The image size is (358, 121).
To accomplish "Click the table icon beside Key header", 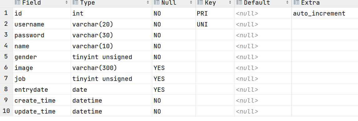I will [x=200, y=2].
